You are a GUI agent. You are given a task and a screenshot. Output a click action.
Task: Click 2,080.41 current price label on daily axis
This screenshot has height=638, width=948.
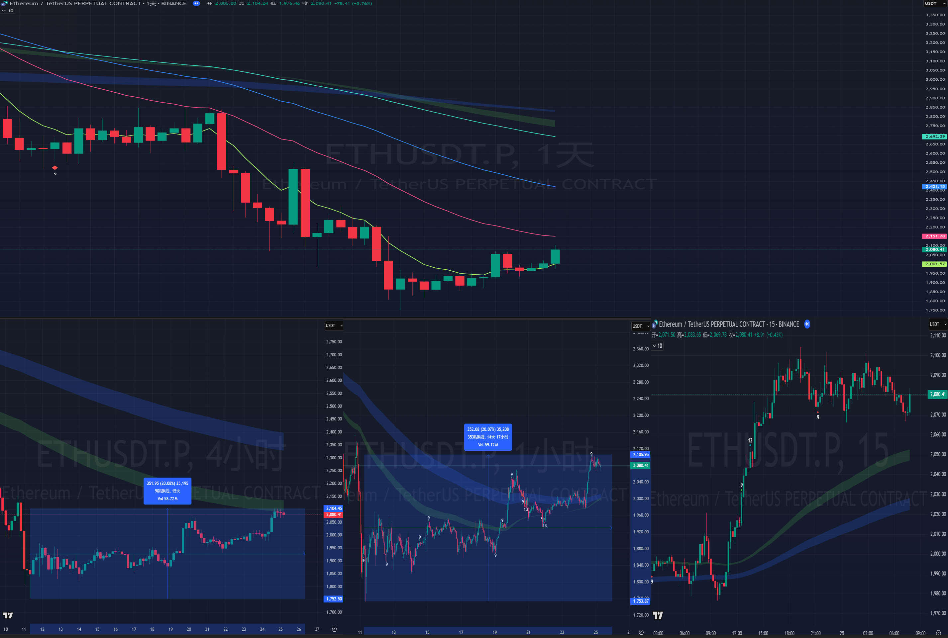(935, 249)
